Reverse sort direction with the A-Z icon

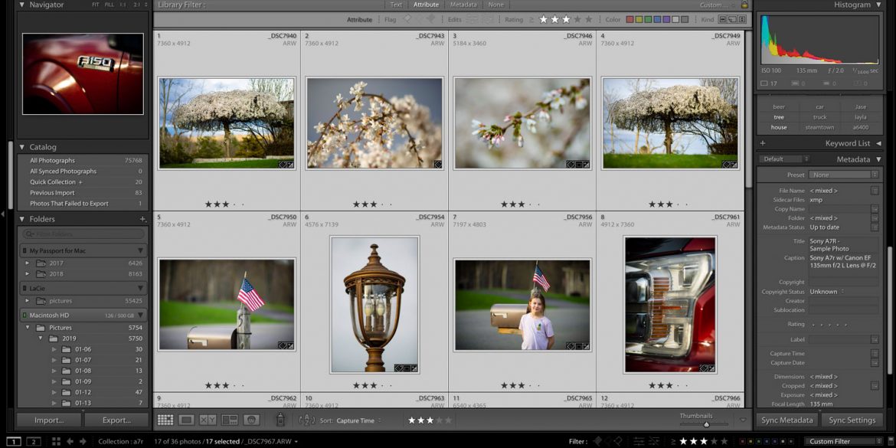pyautogui.click(x=307, y=420)
